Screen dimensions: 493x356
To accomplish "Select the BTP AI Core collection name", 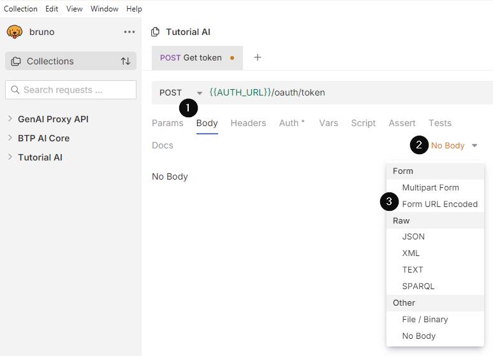I will 44,138.
